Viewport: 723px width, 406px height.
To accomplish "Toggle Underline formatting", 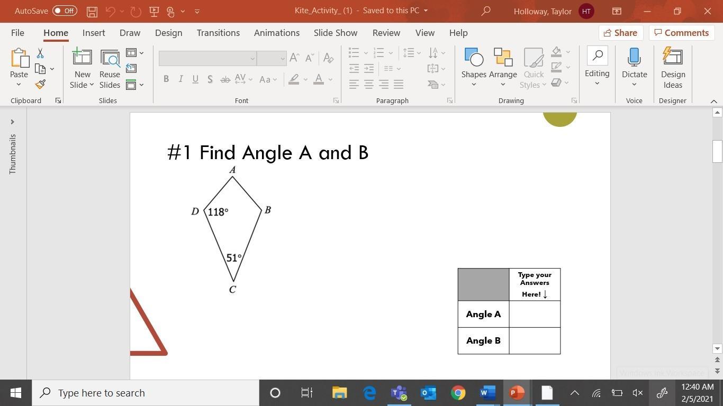I will (x=195, y=79).
